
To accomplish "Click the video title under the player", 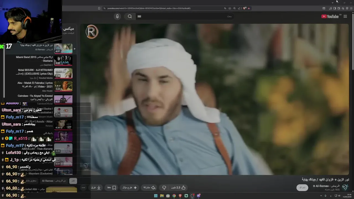I will (x=325, y=179).
